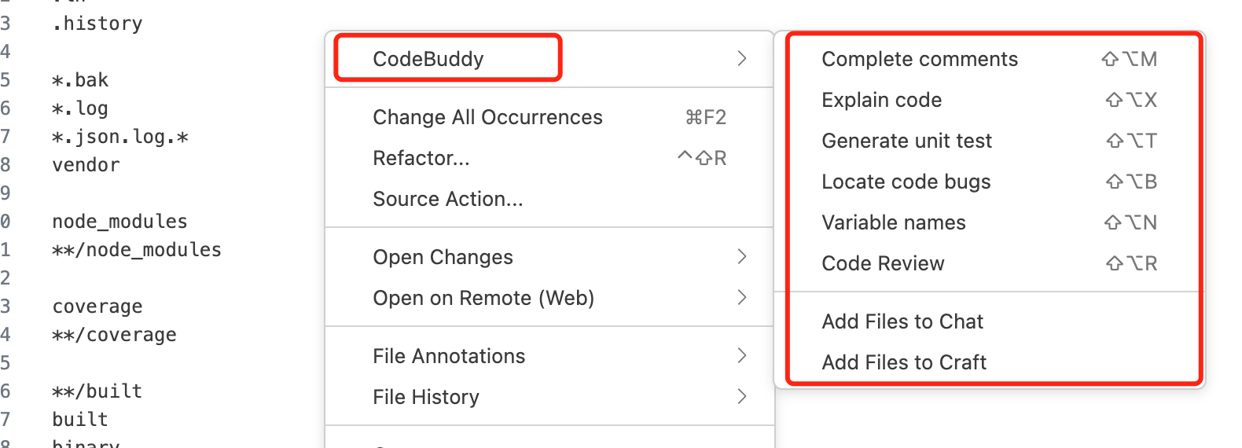Screen dimensions: 1242x448
Task: Click Change All Occurrences
Action: pyautogui.click(x=487, y=117)
